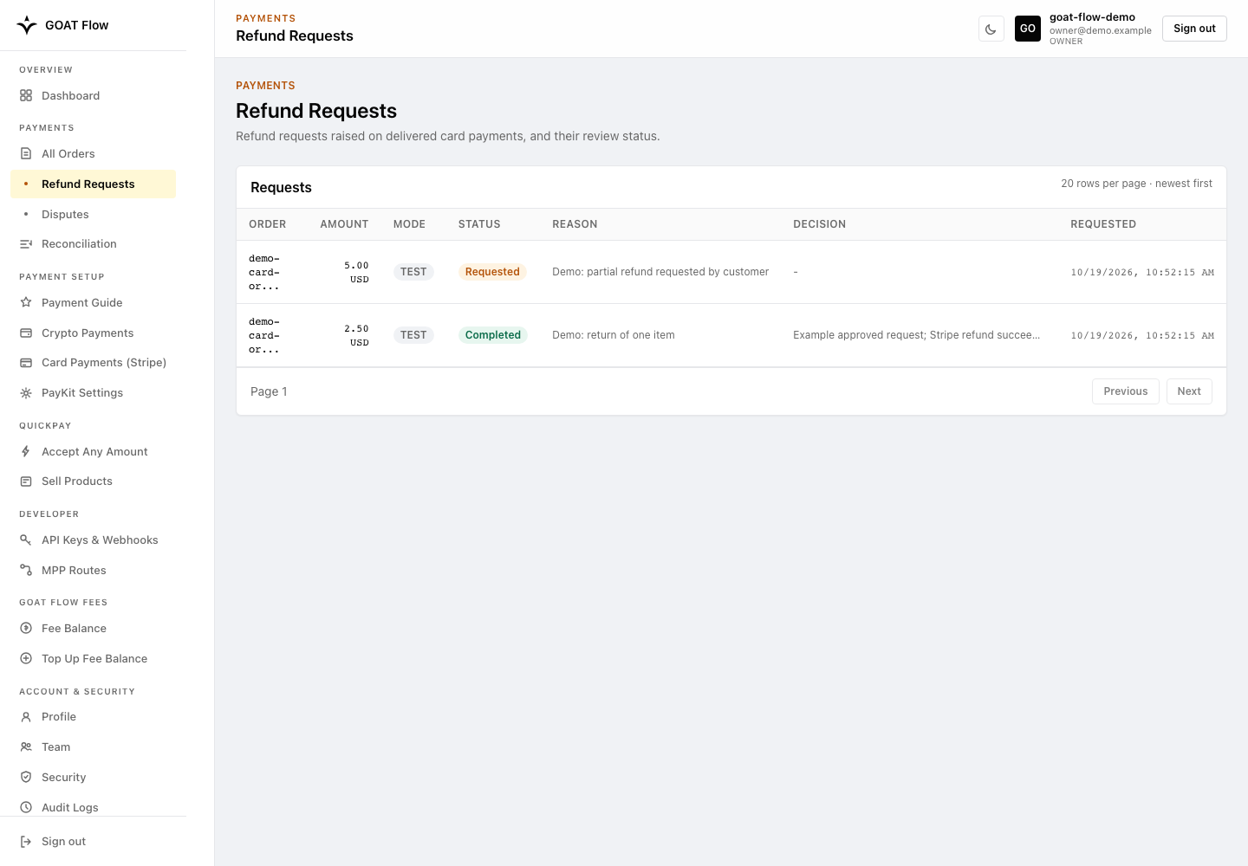The image size is (1248, 866).
Task: Select Refund Requests in the sidebar
Action: click(94, 184)
